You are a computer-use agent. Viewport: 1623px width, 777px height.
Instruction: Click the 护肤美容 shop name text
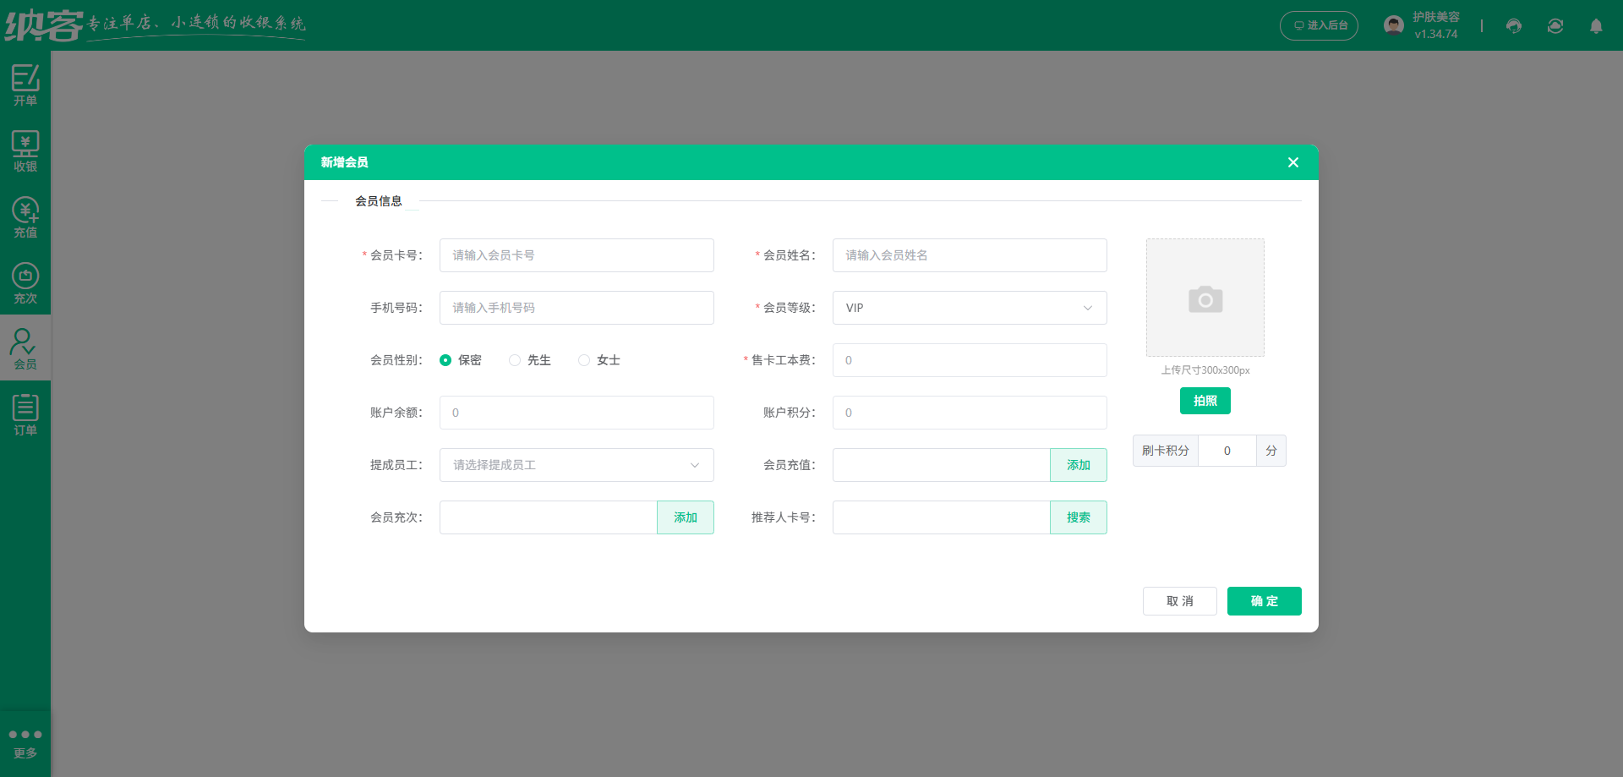pyautogui.click(x=1436, y=17)
